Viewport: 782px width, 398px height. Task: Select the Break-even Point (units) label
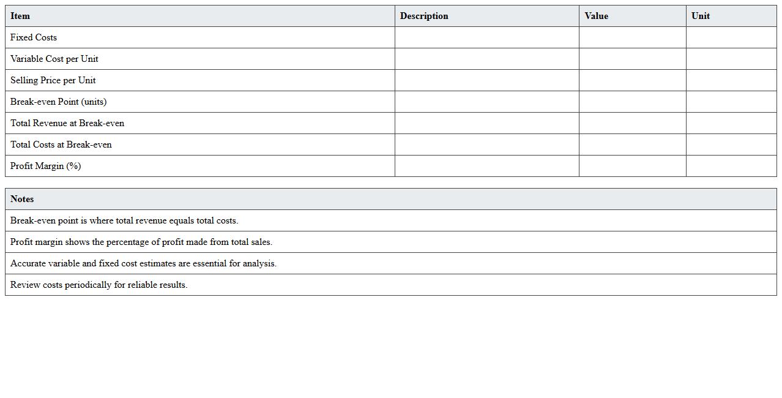coord(58,102)
